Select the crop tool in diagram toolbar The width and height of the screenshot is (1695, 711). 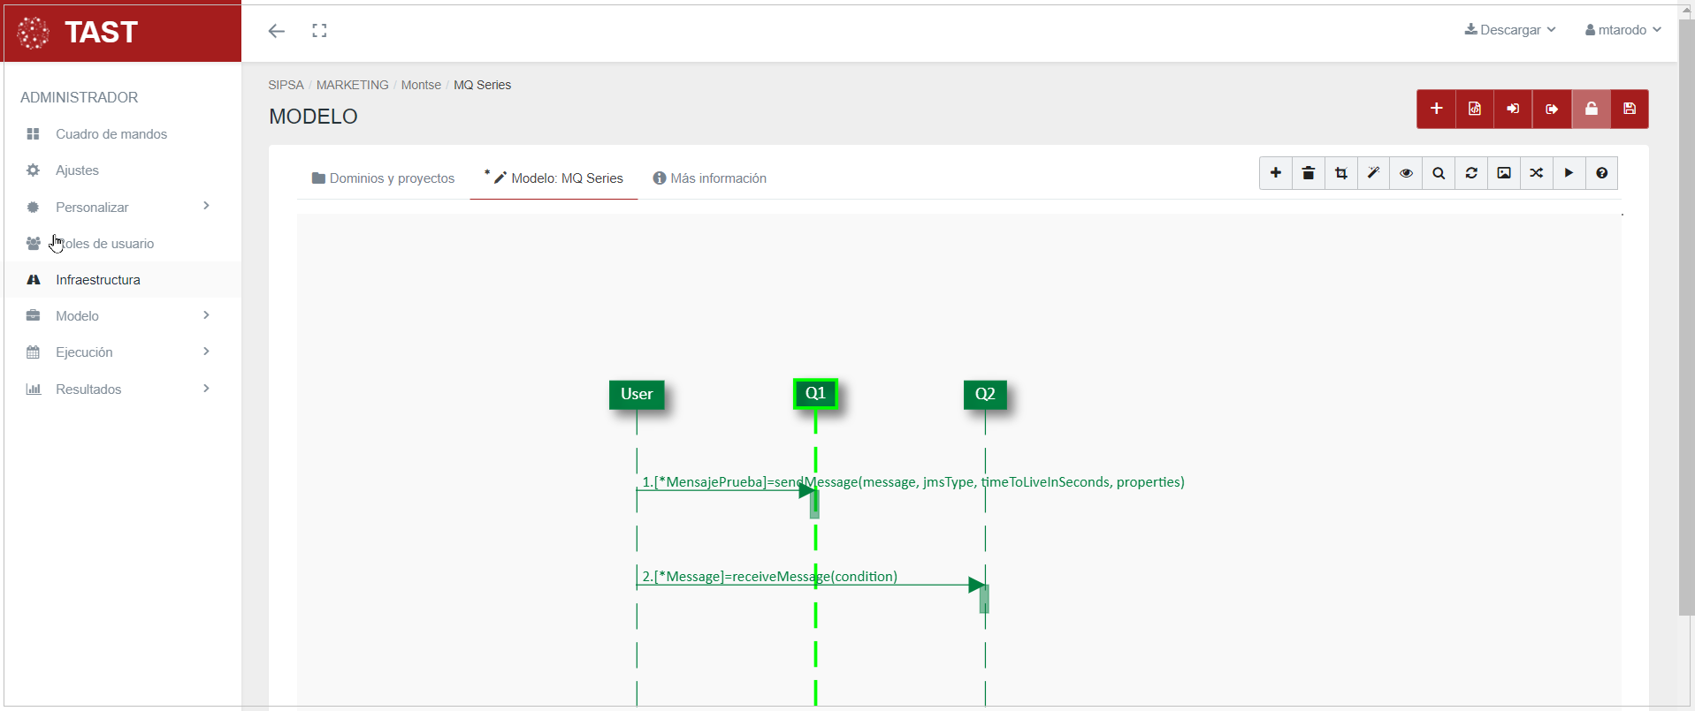[x=1340, y=173]
